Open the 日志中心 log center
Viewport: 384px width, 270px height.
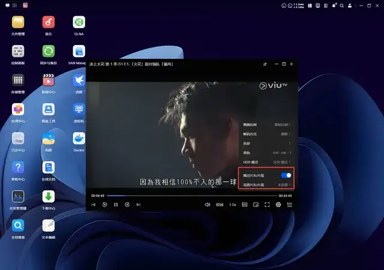(x=18, y=139)
